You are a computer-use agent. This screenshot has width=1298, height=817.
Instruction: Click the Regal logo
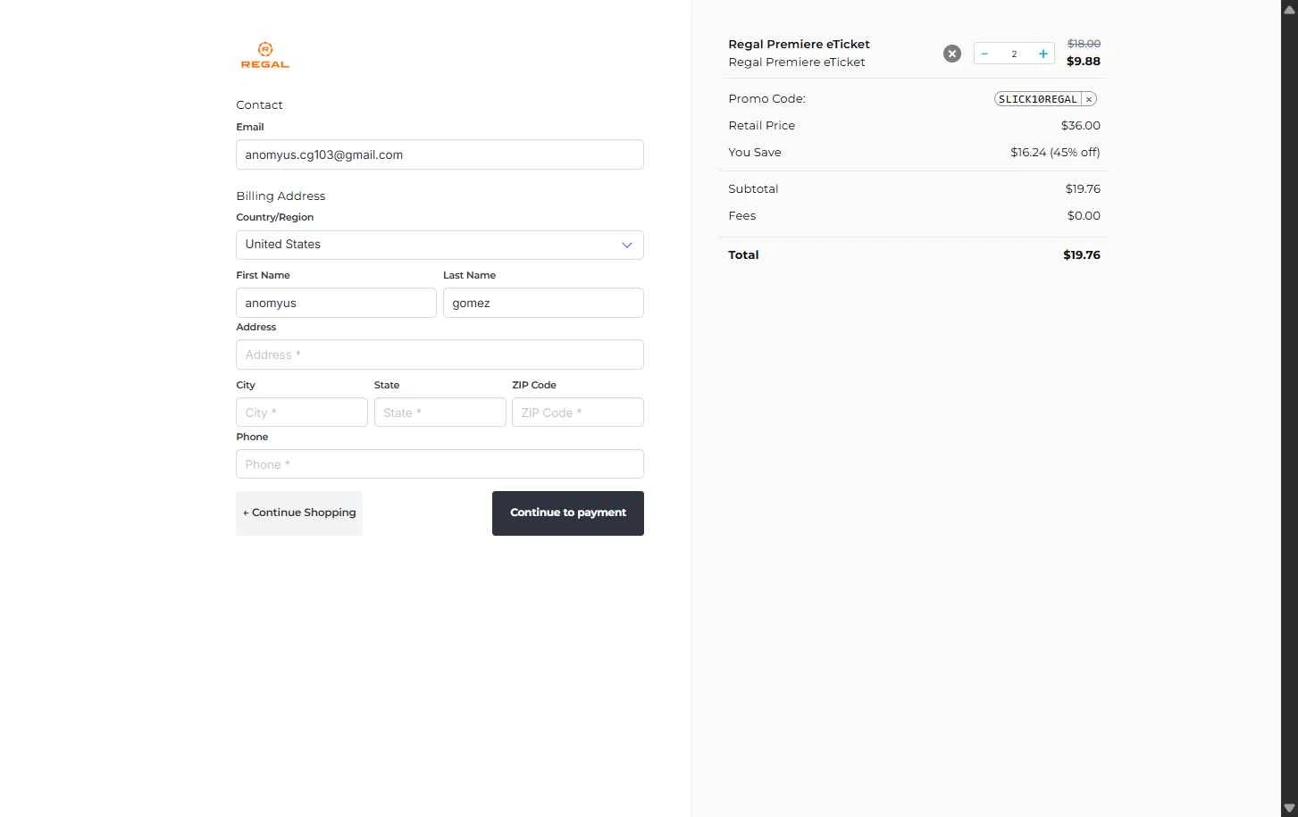[x=265, y=54]
